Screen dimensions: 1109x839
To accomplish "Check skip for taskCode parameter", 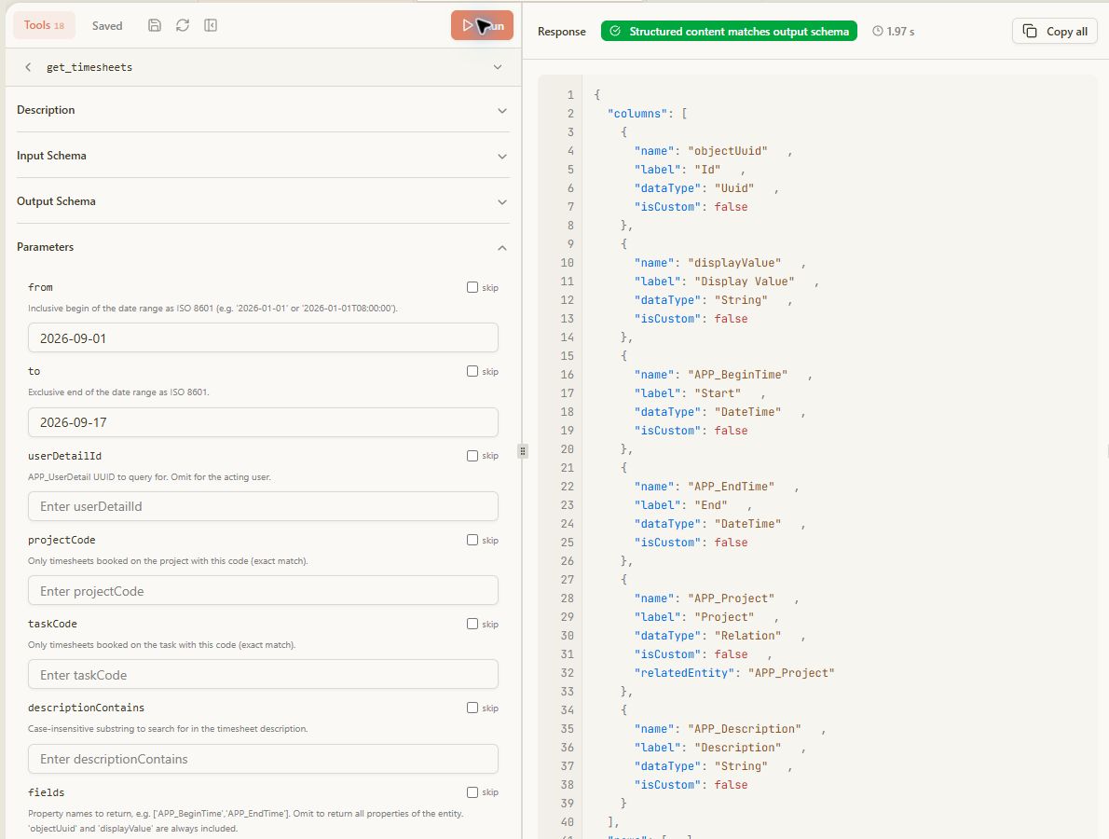I will pos(472,624).
